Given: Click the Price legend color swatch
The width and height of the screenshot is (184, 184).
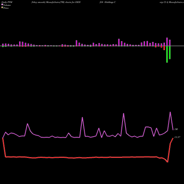Looking at the screenshot, I should [2, 8].
